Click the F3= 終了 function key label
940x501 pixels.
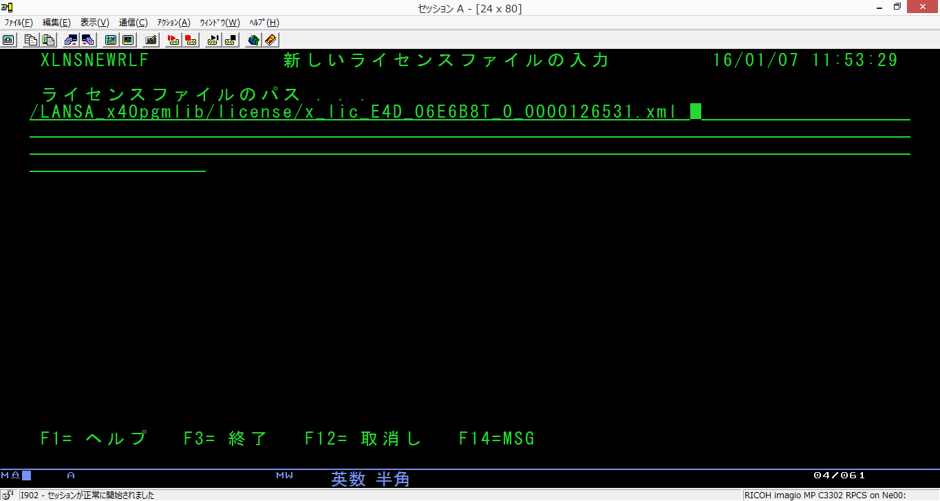tap(225, 438)
